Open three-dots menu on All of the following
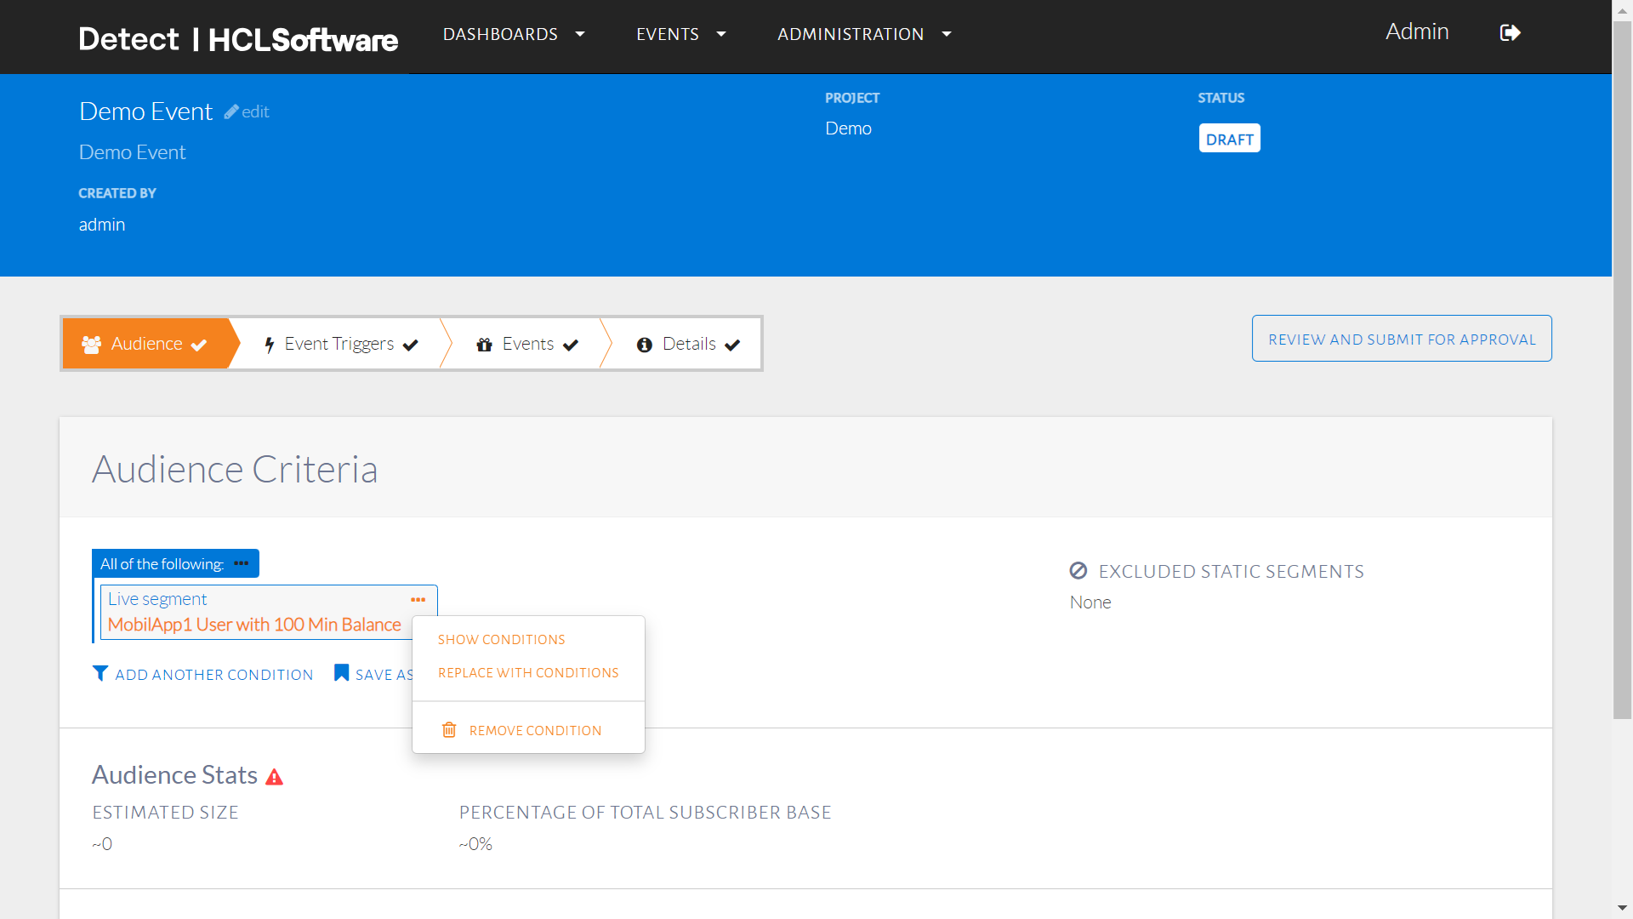This screenshot has height=919, width=1633. [x=242, y=563]
